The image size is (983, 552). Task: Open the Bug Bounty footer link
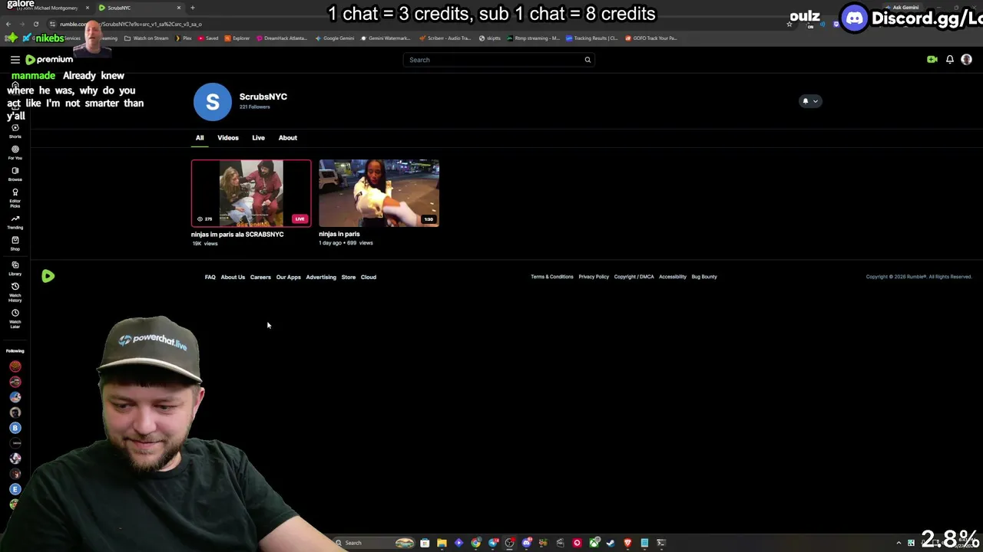tap(703, 277)
